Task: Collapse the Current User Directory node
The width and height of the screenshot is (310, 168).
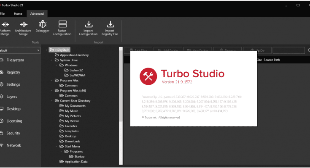Action: 51,101
